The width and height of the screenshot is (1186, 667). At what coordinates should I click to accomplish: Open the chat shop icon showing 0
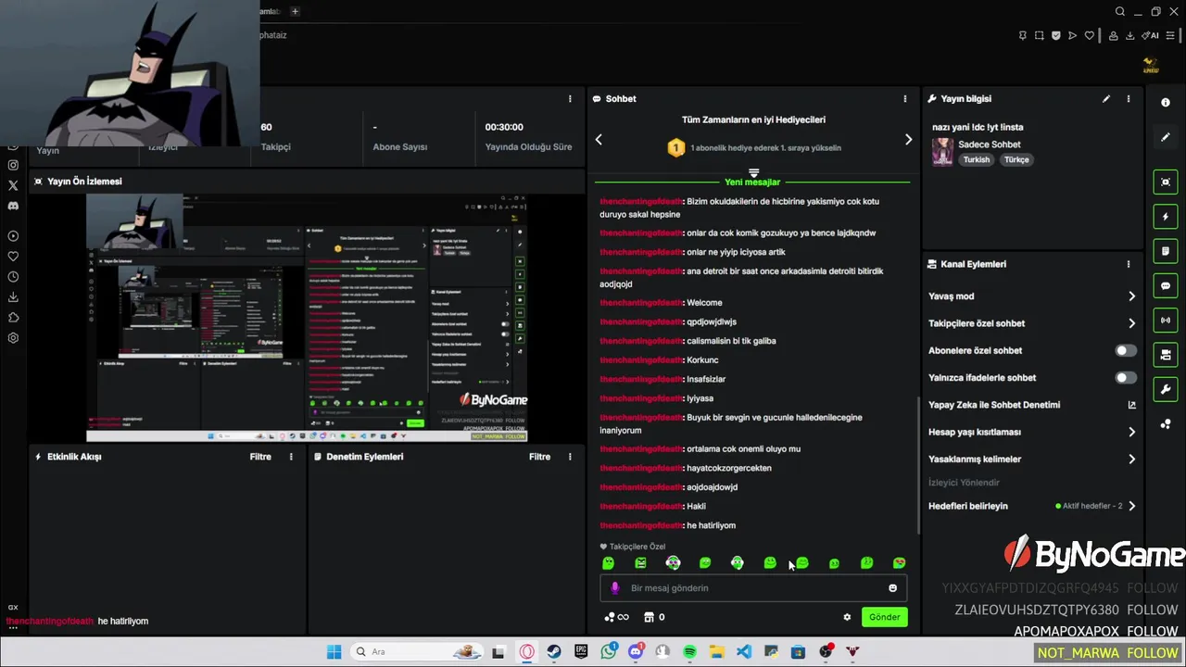pos(654,617)
